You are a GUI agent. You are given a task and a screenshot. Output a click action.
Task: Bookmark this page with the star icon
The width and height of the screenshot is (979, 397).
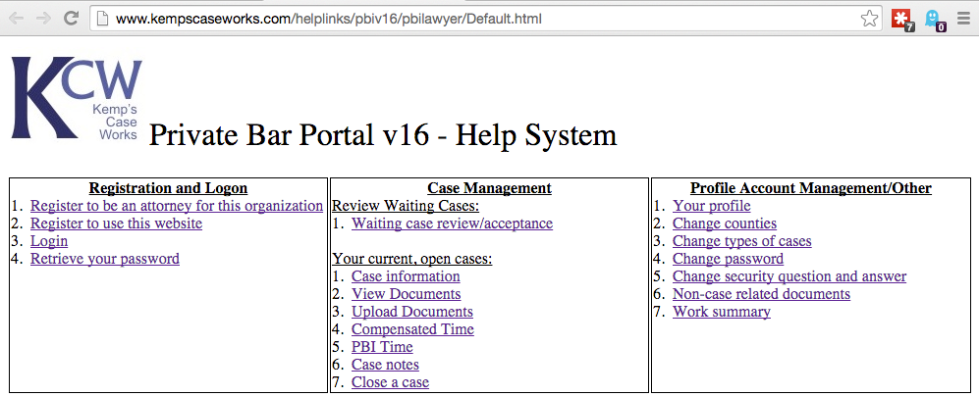pos(869,19)
